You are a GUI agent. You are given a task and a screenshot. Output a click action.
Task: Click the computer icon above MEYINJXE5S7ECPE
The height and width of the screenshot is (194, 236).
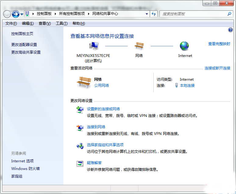click(x=94, y=46)
